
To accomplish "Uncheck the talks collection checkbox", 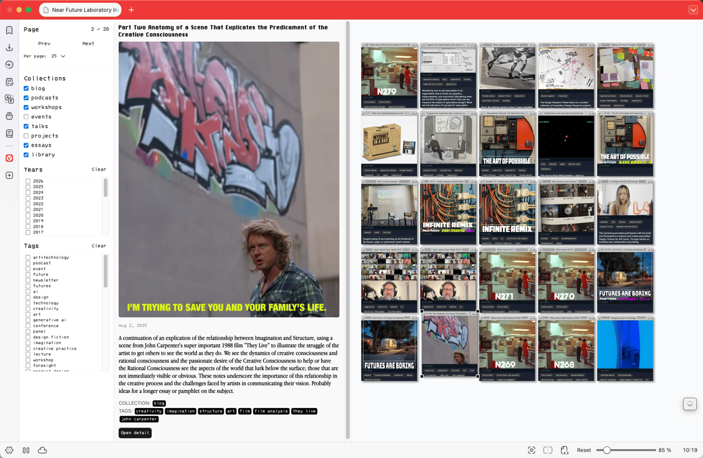I will coord(26,126).
